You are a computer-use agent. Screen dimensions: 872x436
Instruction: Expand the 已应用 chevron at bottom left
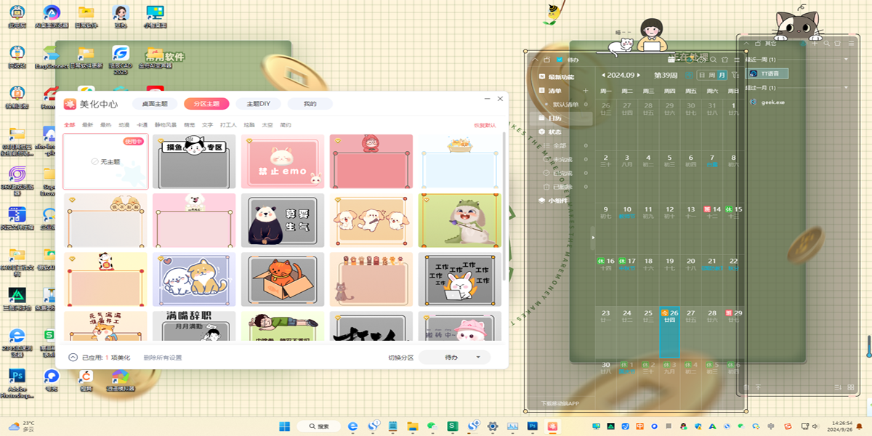(x=73, y=358)
